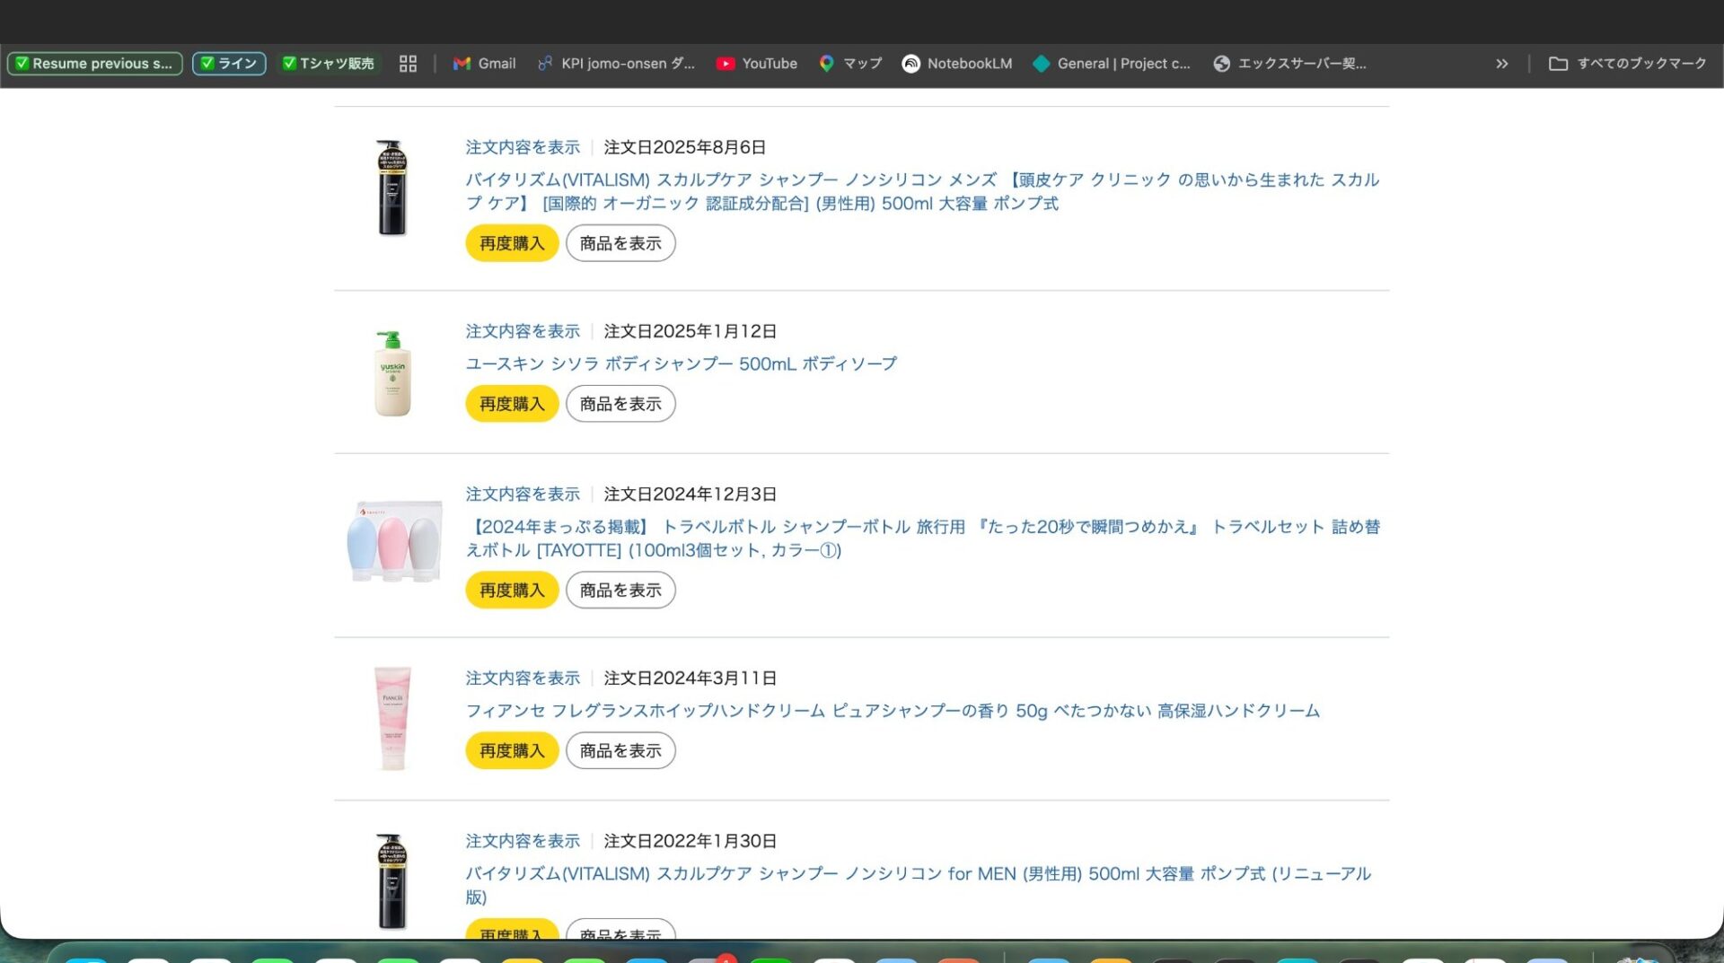1724x963 pixels.
Task: Buy again the TAYOTTE travel bottle set
Action: (x=512, y=591)
